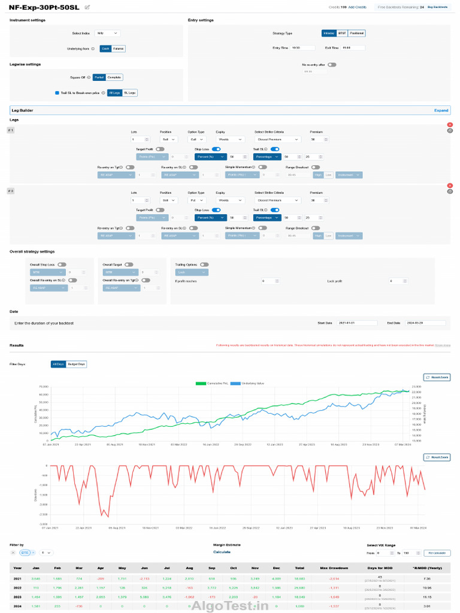Delete leg #1 with the red remove icon

(449, 125)
